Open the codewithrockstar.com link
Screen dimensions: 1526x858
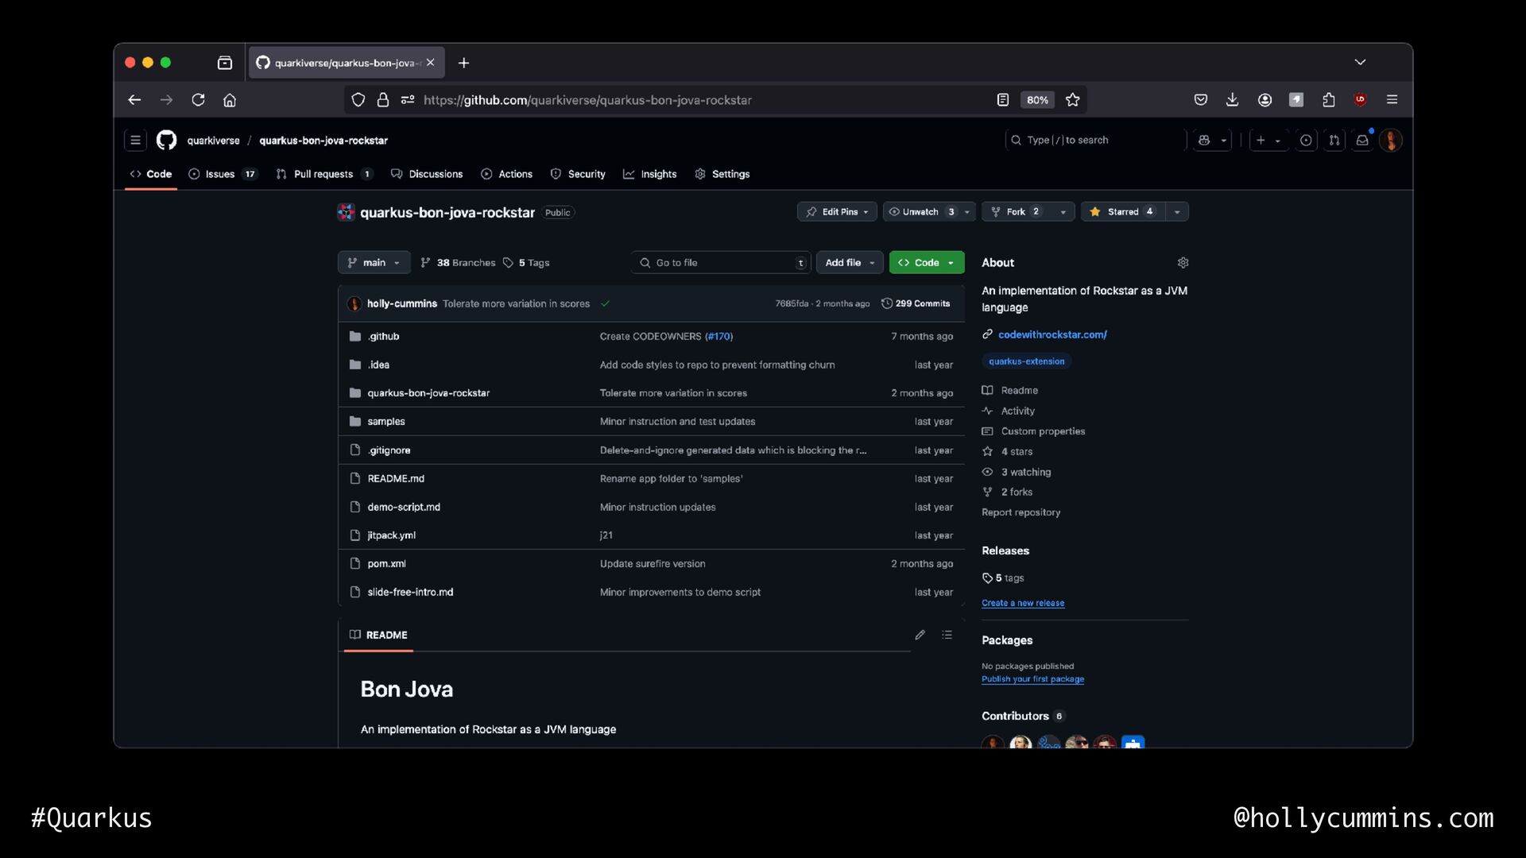pyautogui.click(x=1052, y=334)
